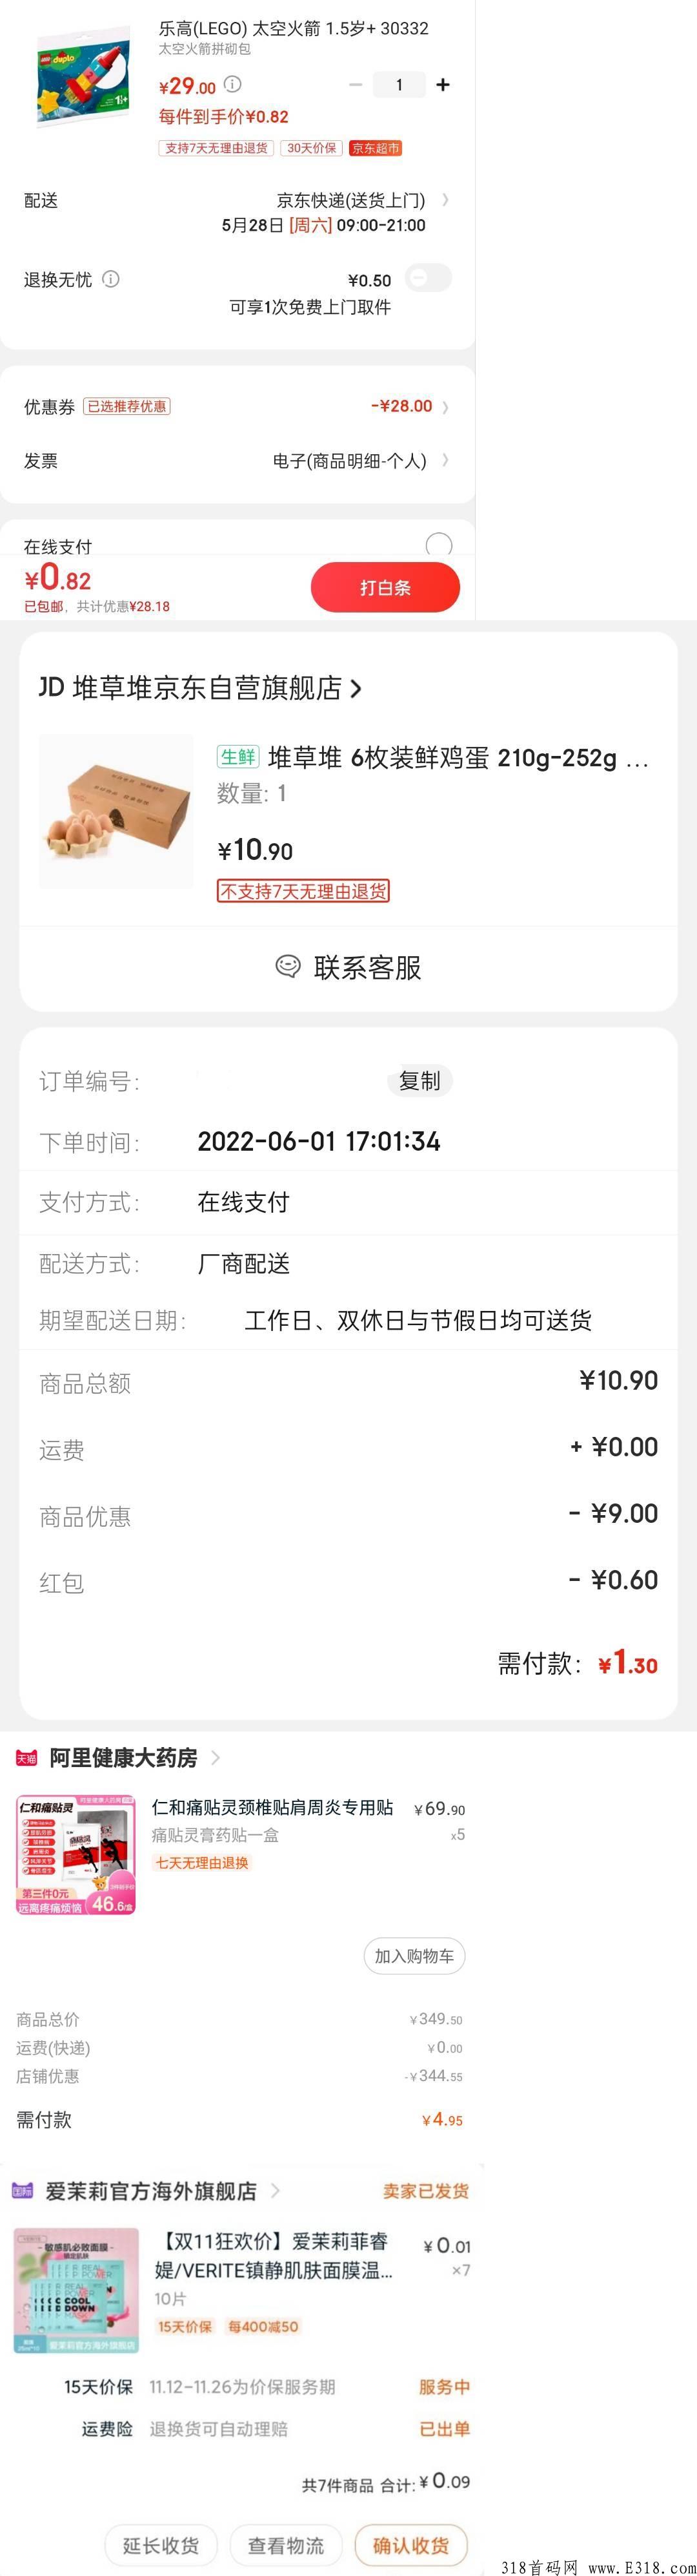Select the 在线支付 radio button

[x=438, y=546]
